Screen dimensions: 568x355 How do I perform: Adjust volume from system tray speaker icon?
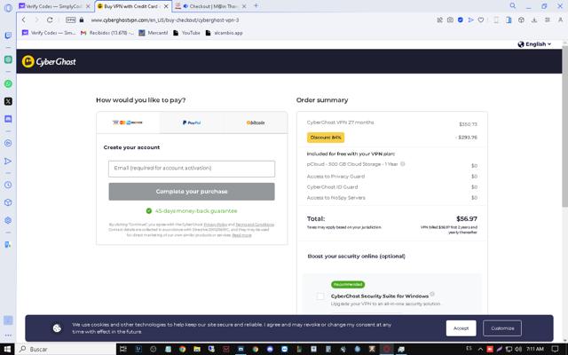517,349
